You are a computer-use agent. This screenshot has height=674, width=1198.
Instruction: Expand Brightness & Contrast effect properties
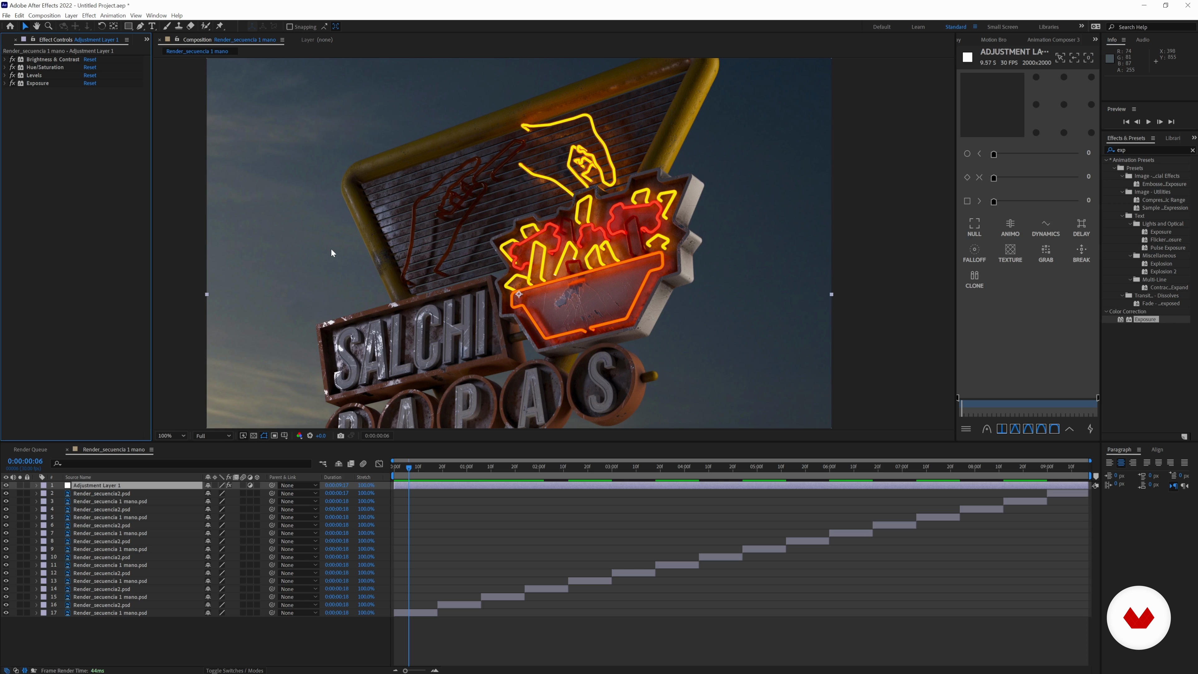pyautogui.click(x=5, y=59)
